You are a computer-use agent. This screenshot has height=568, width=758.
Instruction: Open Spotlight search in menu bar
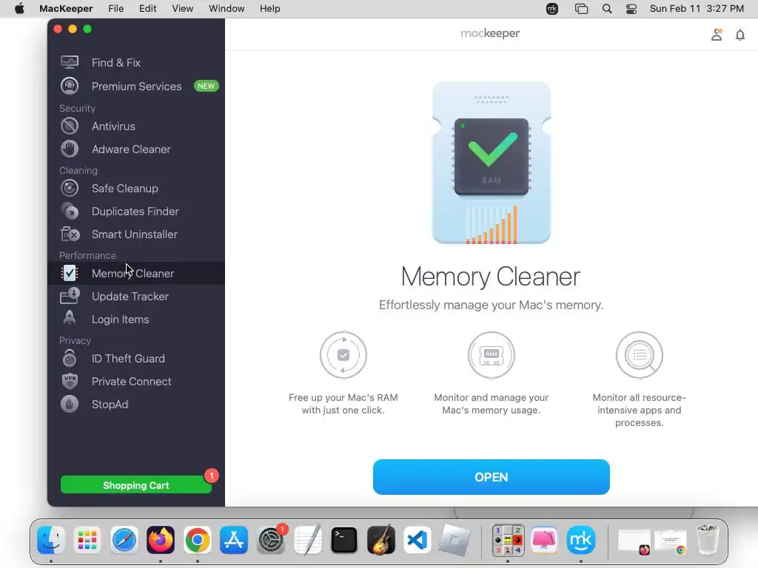[x=607, y=9]
